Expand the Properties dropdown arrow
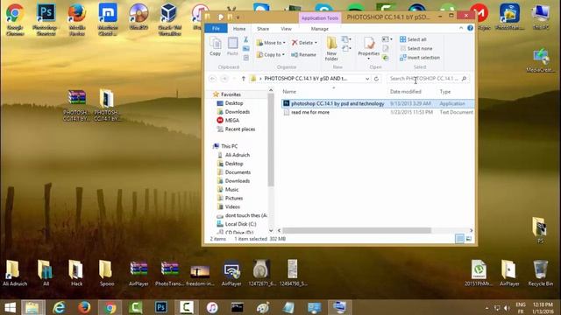The width and height of the screenshot is (561, 315). click(368, 59)
